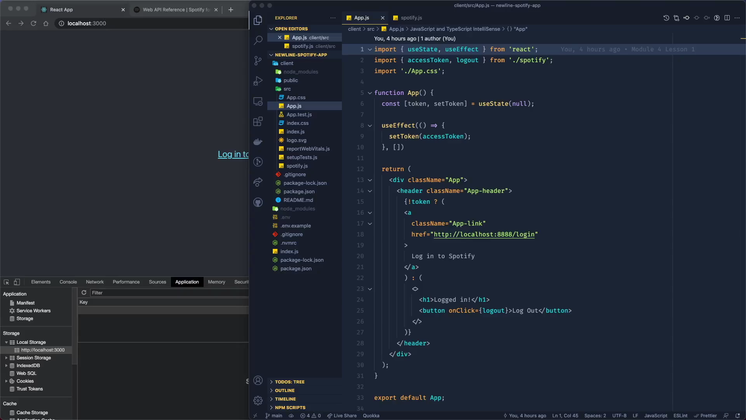The height and width of the screenshot is (420, 746).
Task: Toggle Session Storage tree item open
Action: pyautogui.click(x=6, y=357)
